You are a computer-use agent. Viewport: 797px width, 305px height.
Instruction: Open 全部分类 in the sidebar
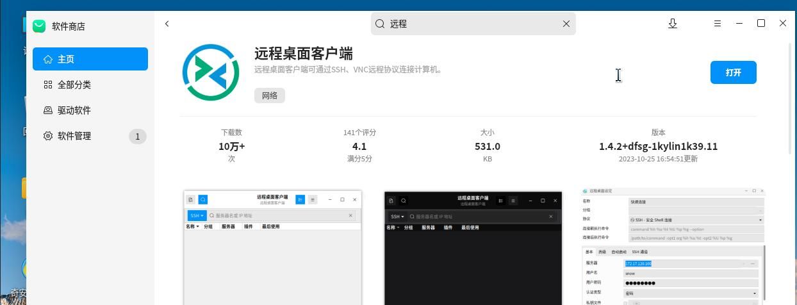[90, 85]
